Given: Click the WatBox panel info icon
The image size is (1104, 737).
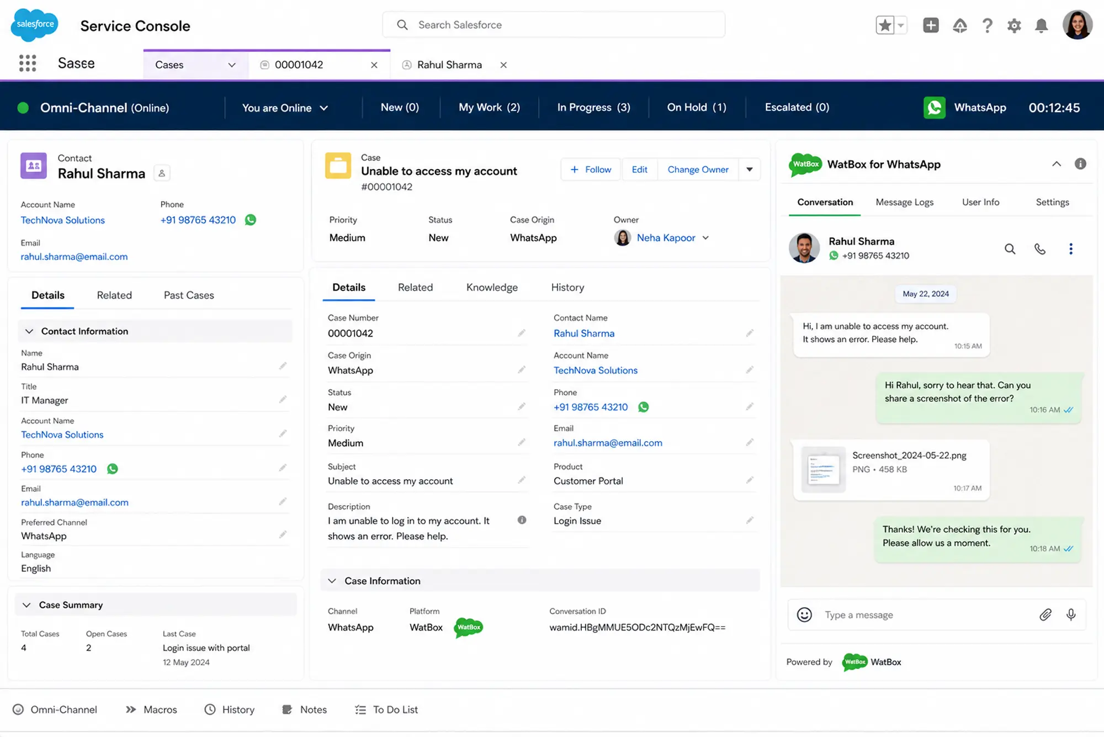Looking at the screenshot, I should point(1080,164).
